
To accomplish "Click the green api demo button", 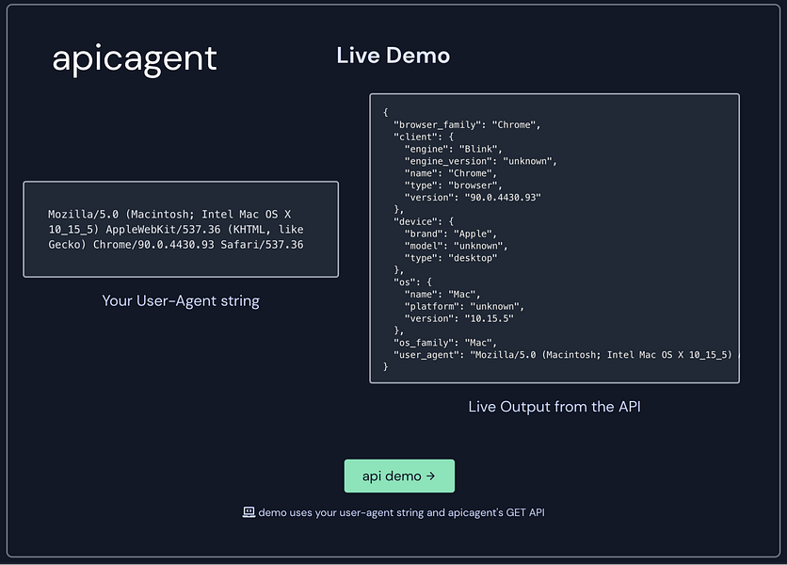I will [399, 476].
